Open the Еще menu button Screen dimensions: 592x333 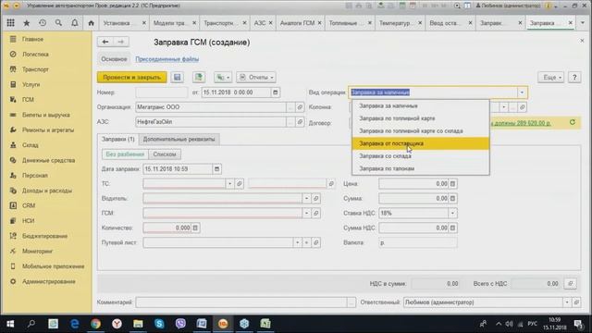coord(551,78)
